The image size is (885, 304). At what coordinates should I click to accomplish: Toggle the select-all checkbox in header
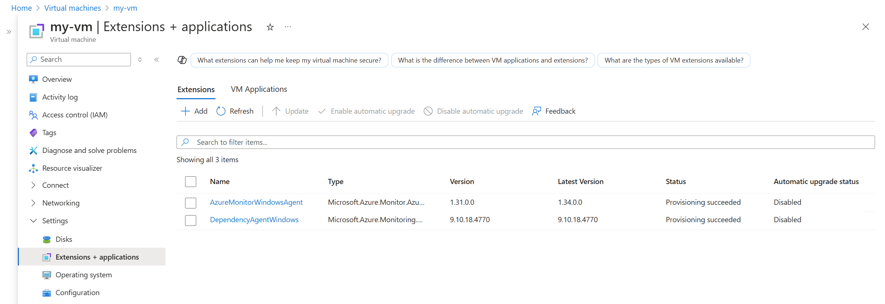[190, 181]
